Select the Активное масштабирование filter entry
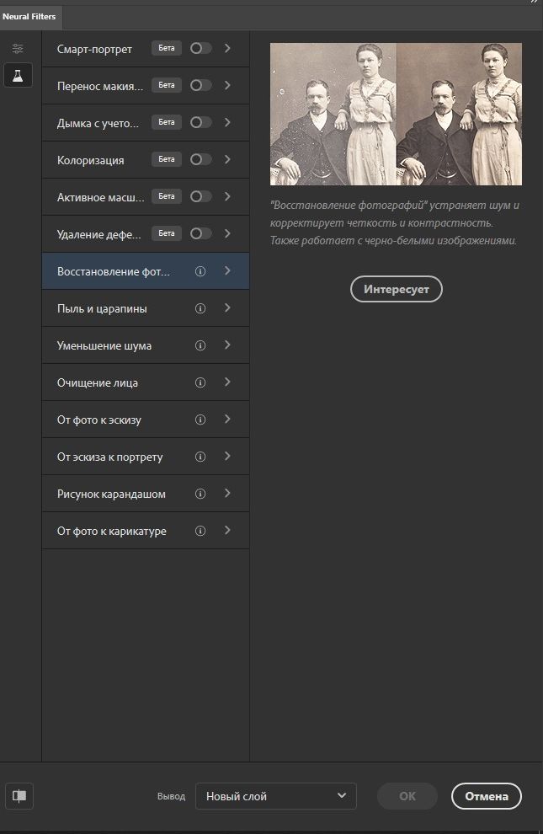Viewport: 543px width, 834px height. (146, 197)
